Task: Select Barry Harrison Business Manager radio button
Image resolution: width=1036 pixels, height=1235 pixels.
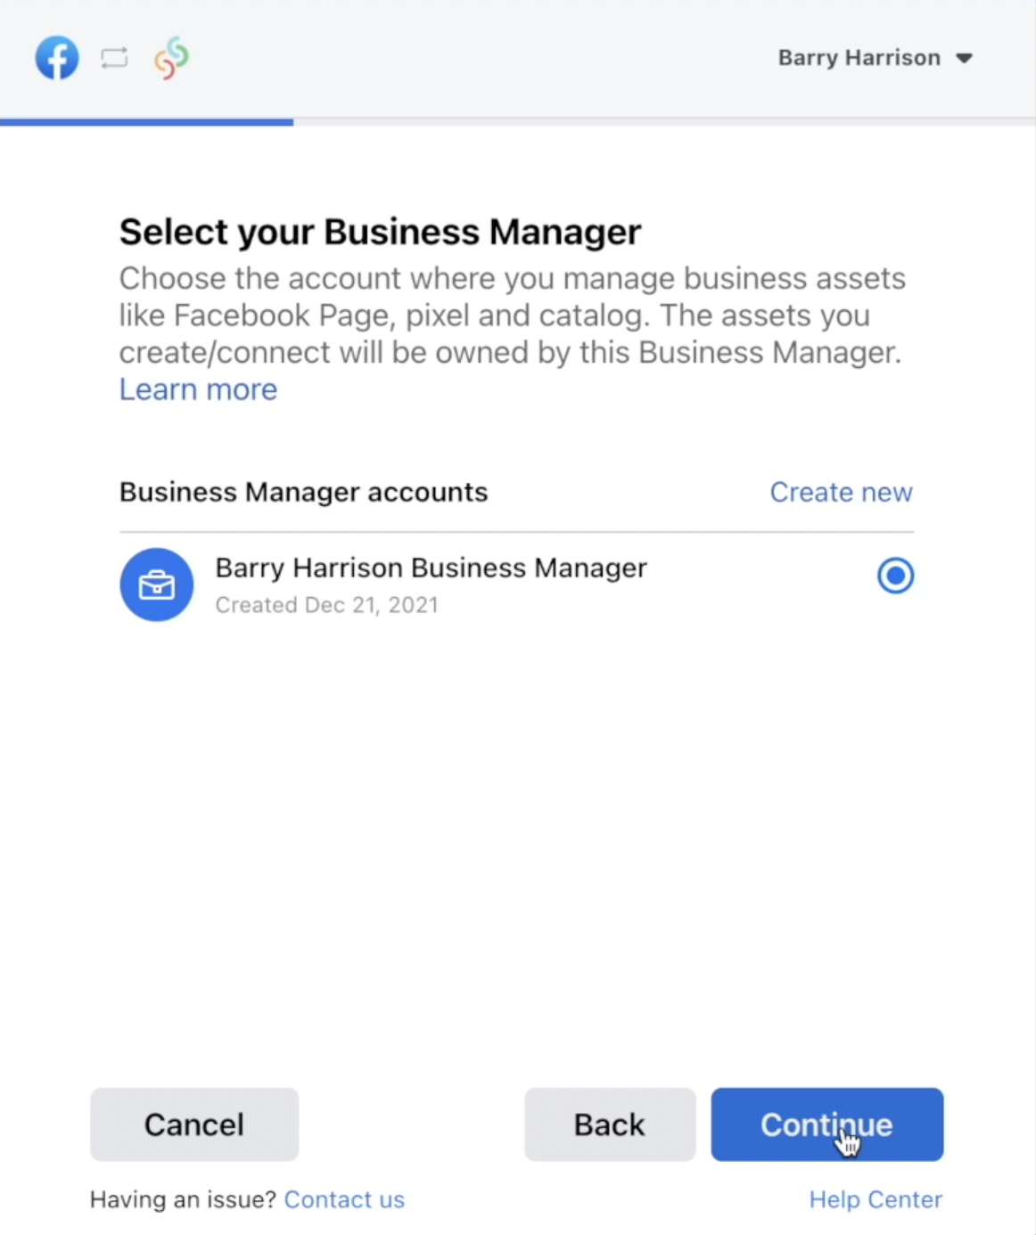Action: click(895, 576)
